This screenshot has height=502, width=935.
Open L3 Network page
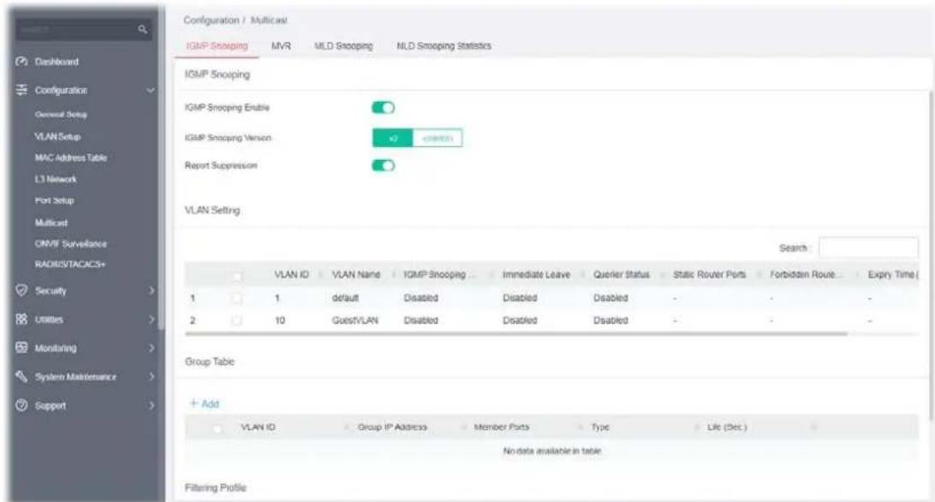coord(56,179)
